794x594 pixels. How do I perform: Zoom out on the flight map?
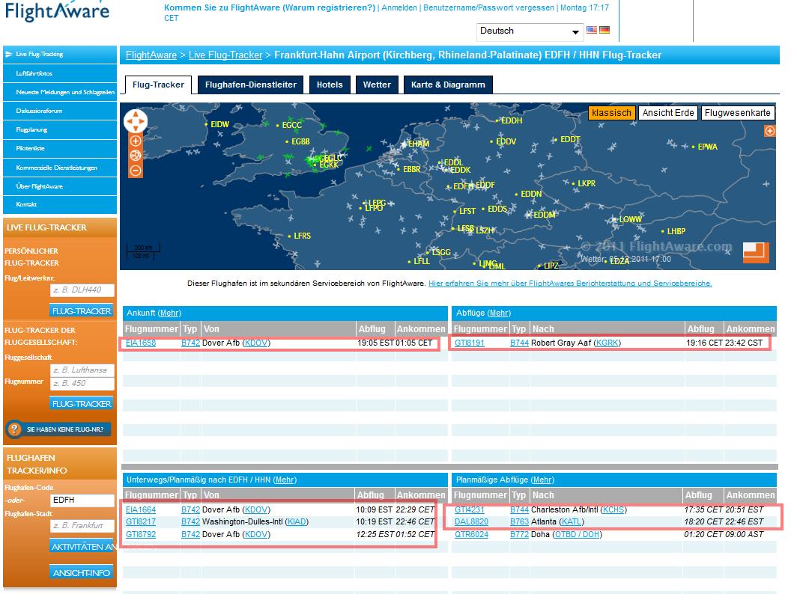tap(136, 171)
